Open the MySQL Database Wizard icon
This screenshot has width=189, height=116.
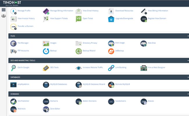pos(79,85)
